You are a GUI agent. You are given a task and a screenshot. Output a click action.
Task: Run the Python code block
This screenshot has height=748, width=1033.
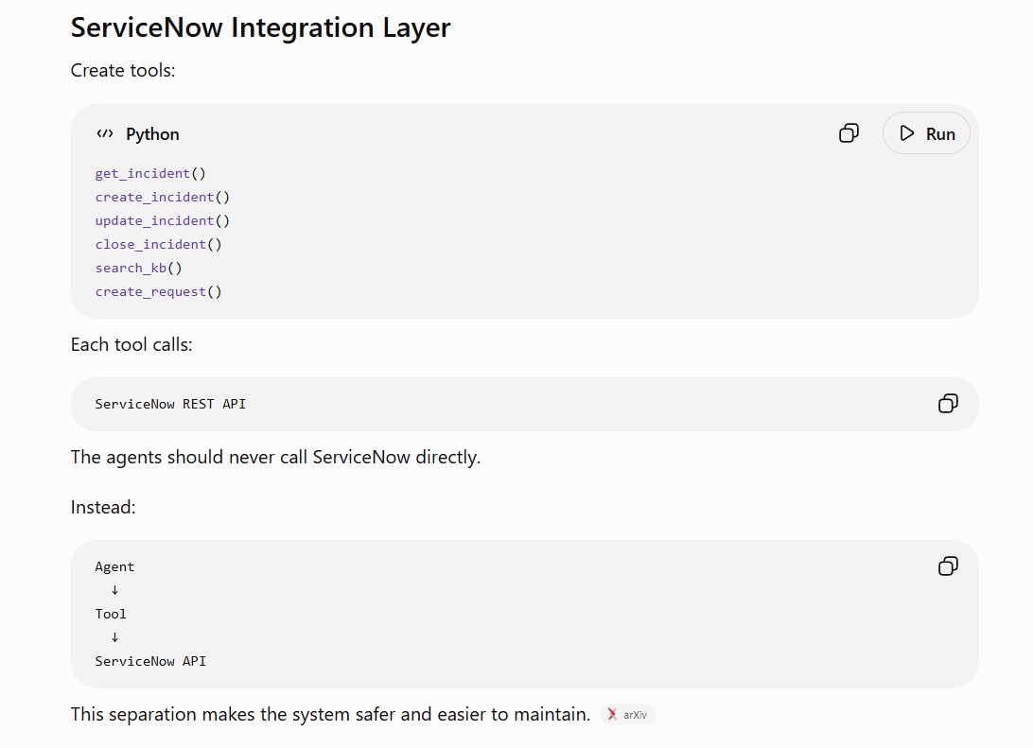tap(926, 133)
